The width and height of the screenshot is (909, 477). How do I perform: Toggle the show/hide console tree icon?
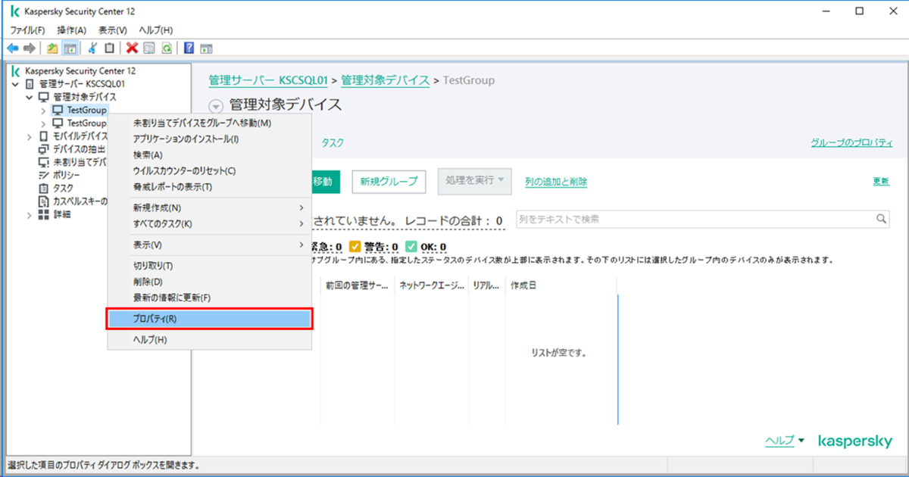pos(69,48)
